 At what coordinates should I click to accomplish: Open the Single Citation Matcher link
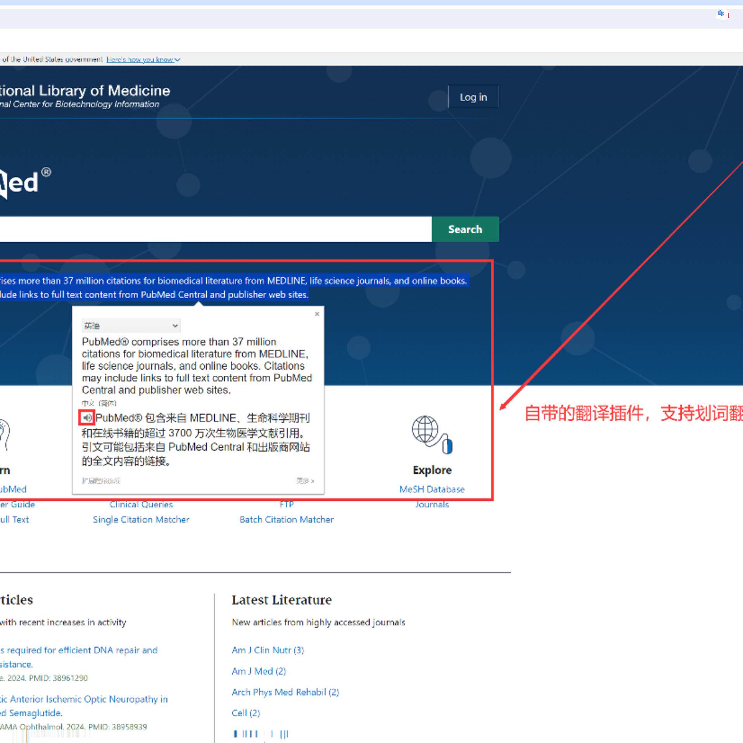(141, 520)
